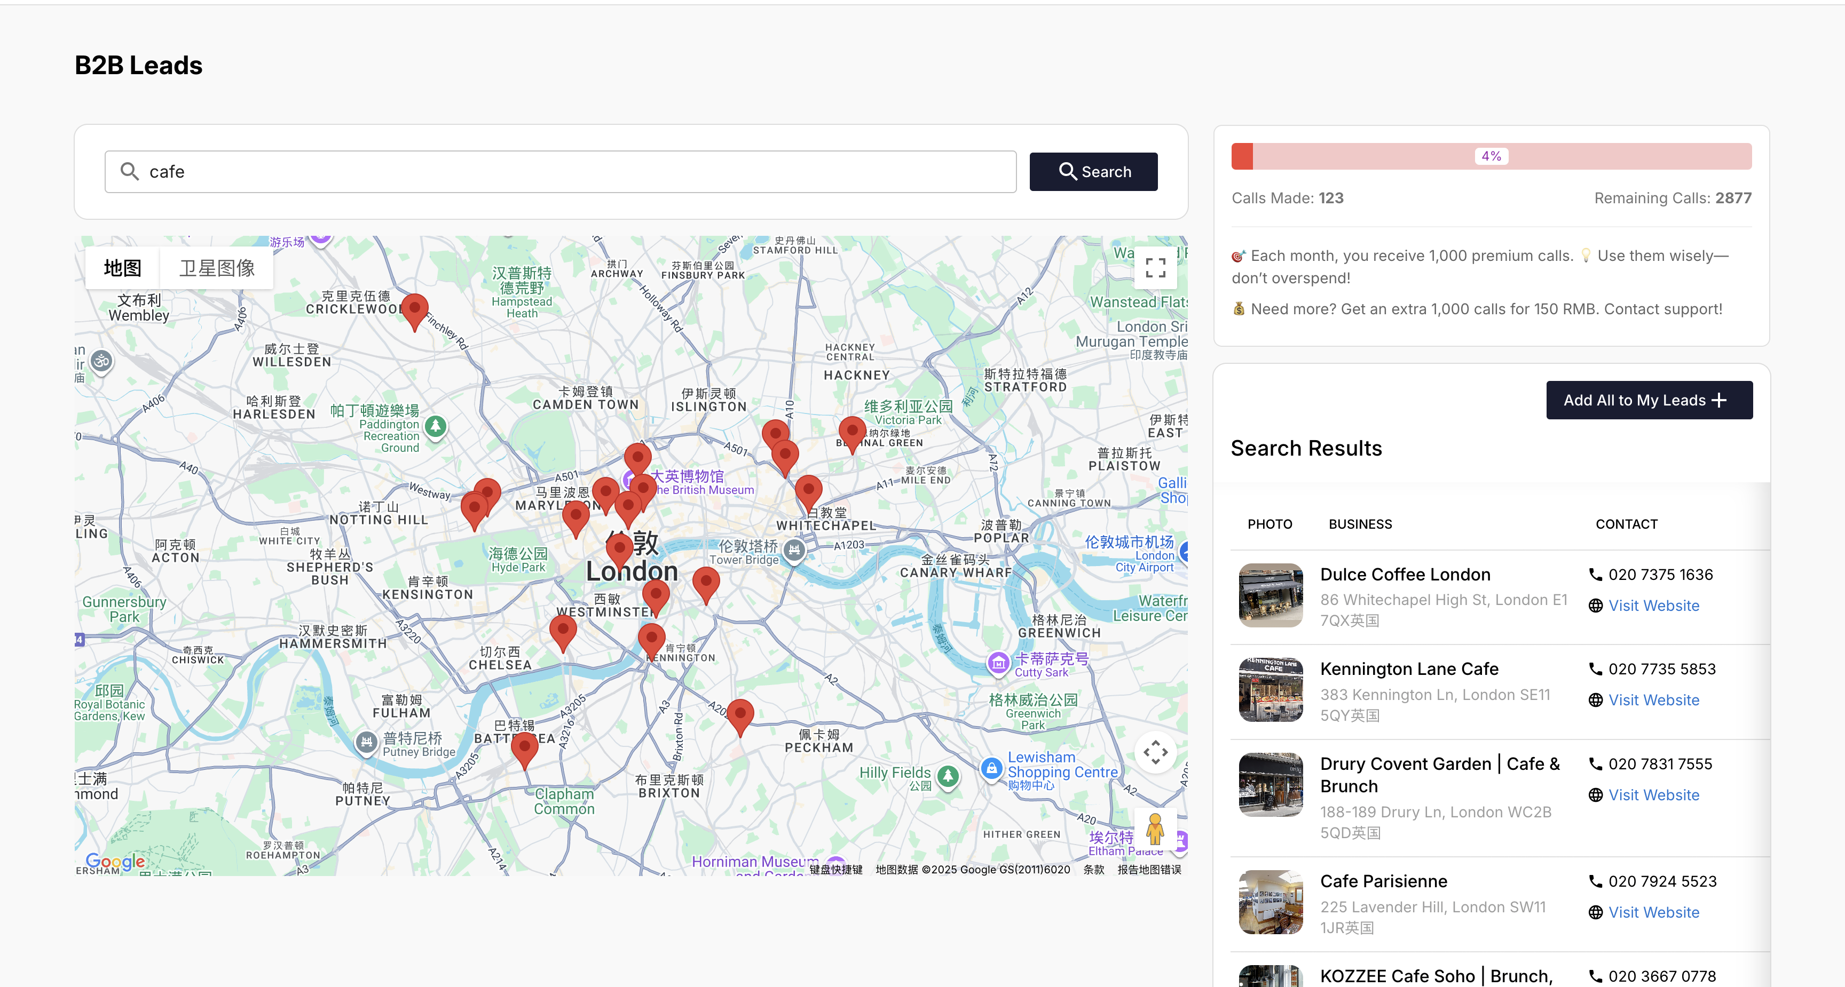Click Calls Made: 123 text

(x=1287, y=198)
